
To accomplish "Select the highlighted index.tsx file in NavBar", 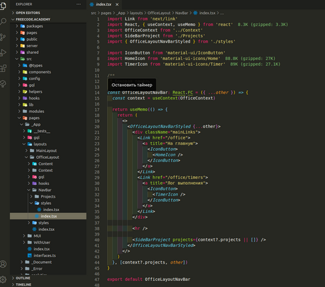I will pos(48,216).
